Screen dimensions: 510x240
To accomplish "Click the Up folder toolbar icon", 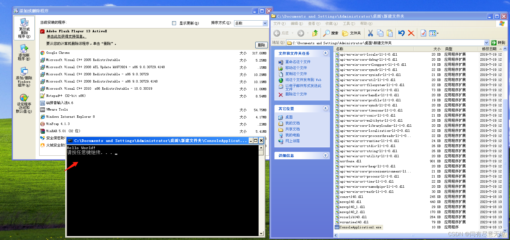I will click(315, 33).
